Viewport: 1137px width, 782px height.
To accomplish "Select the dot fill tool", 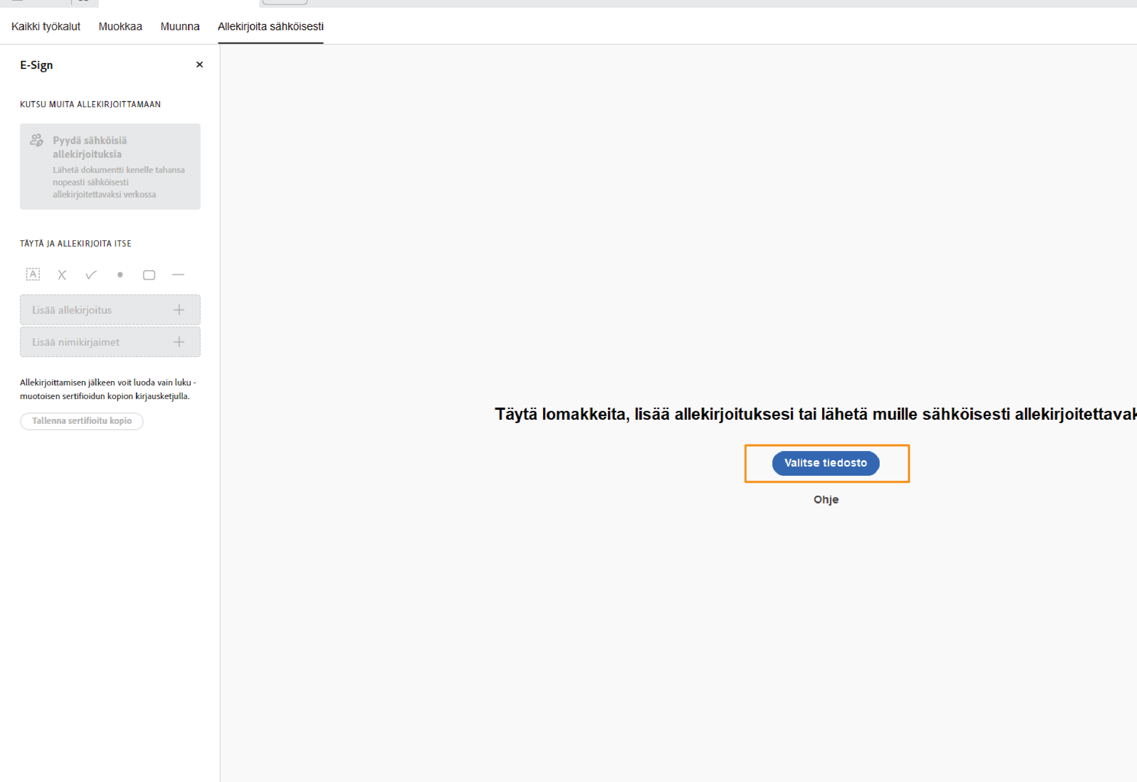I will (120, 275).
